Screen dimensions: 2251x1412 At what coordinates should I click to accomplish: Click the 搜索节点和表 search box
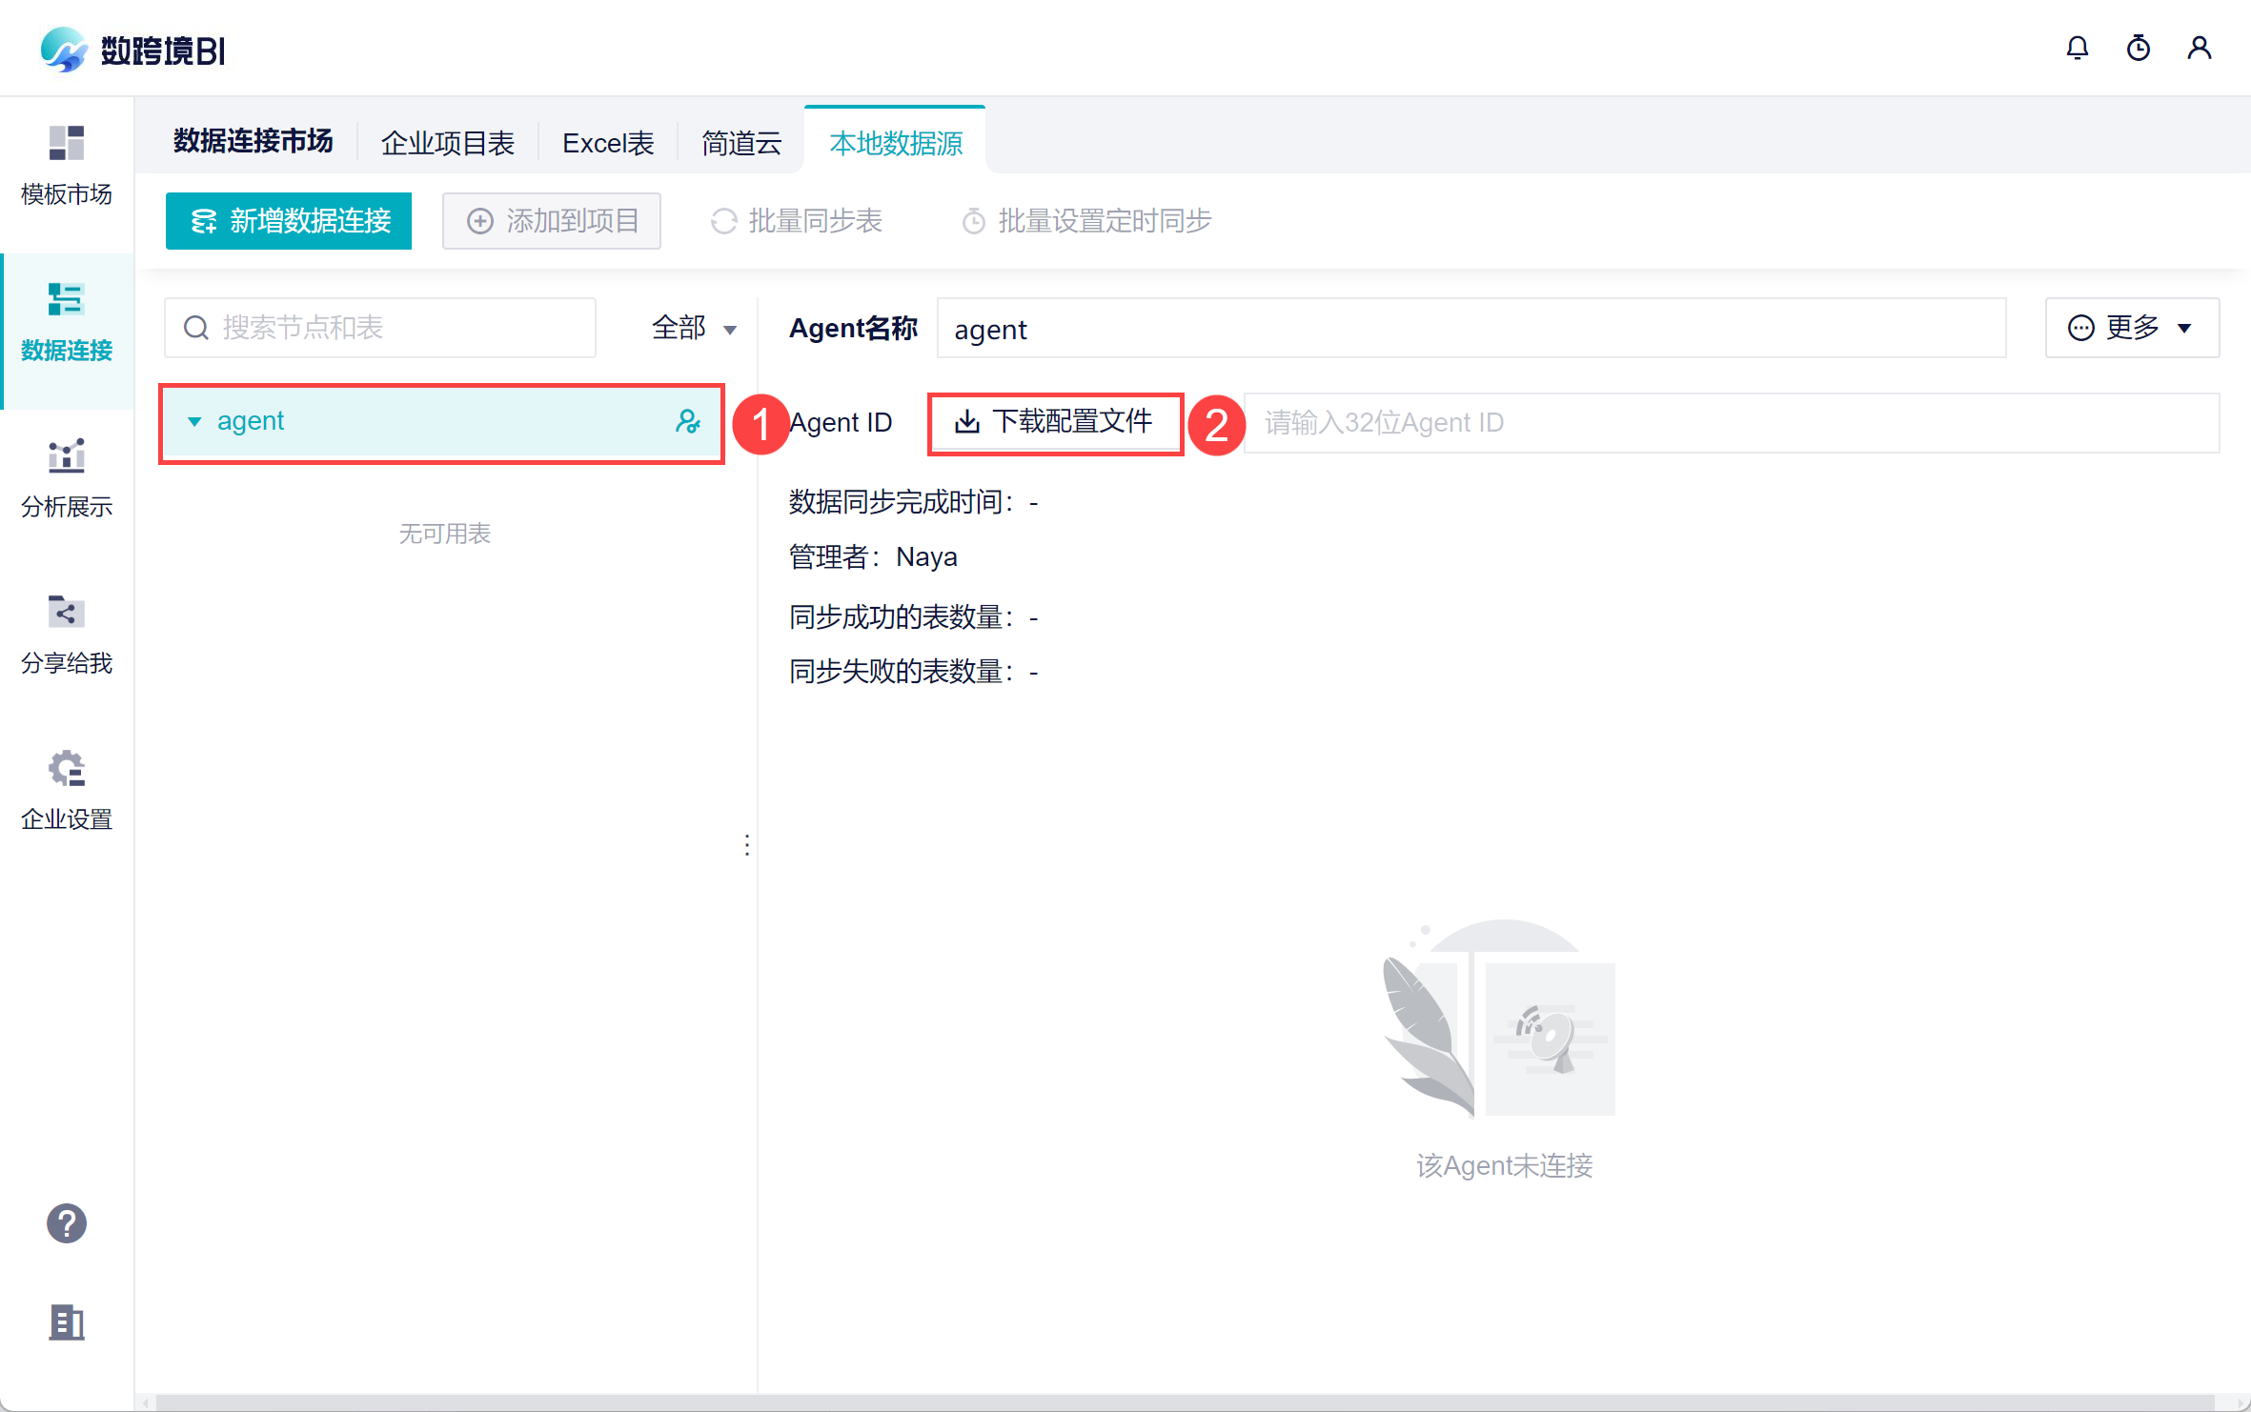tap(381, 328)
